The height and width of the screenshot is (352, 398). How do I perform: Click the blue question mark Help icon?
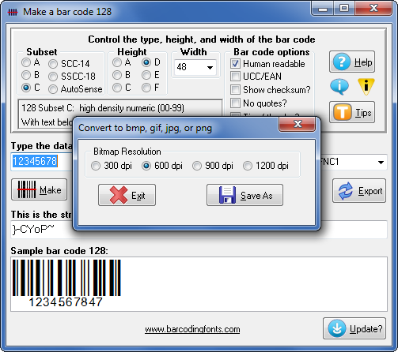click(342, 62)
